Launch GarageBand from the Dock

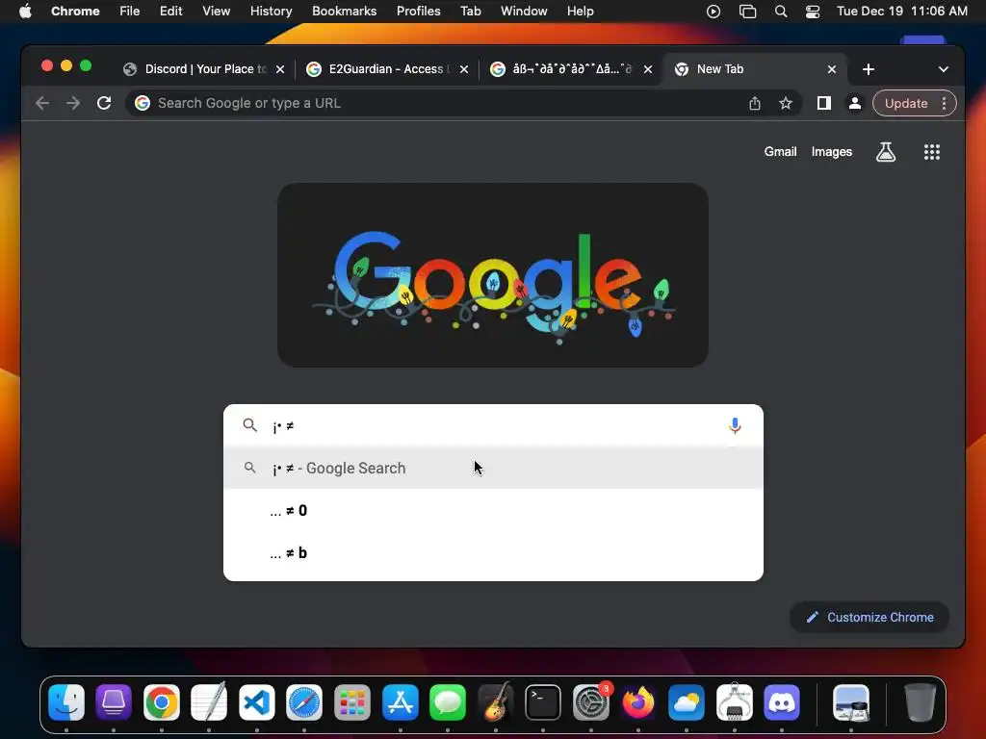496,701
